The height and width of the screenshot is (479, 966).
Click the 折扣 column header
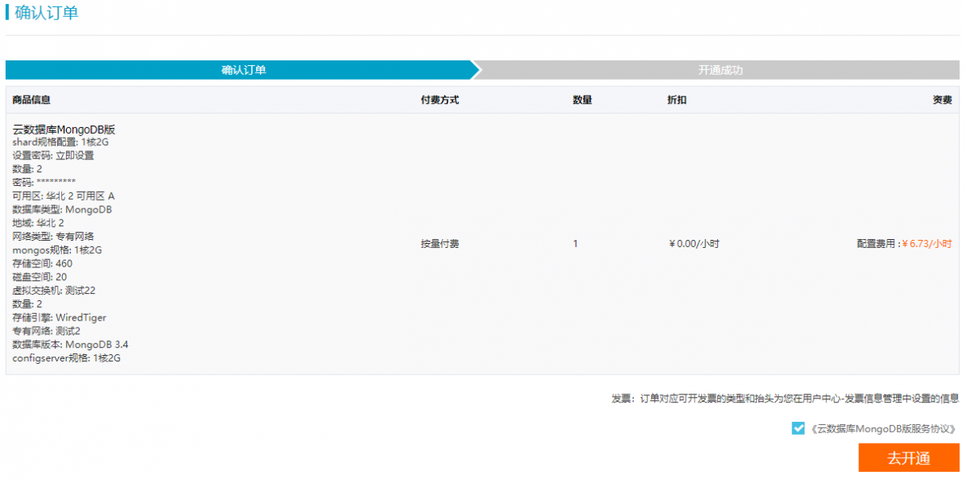677,100
